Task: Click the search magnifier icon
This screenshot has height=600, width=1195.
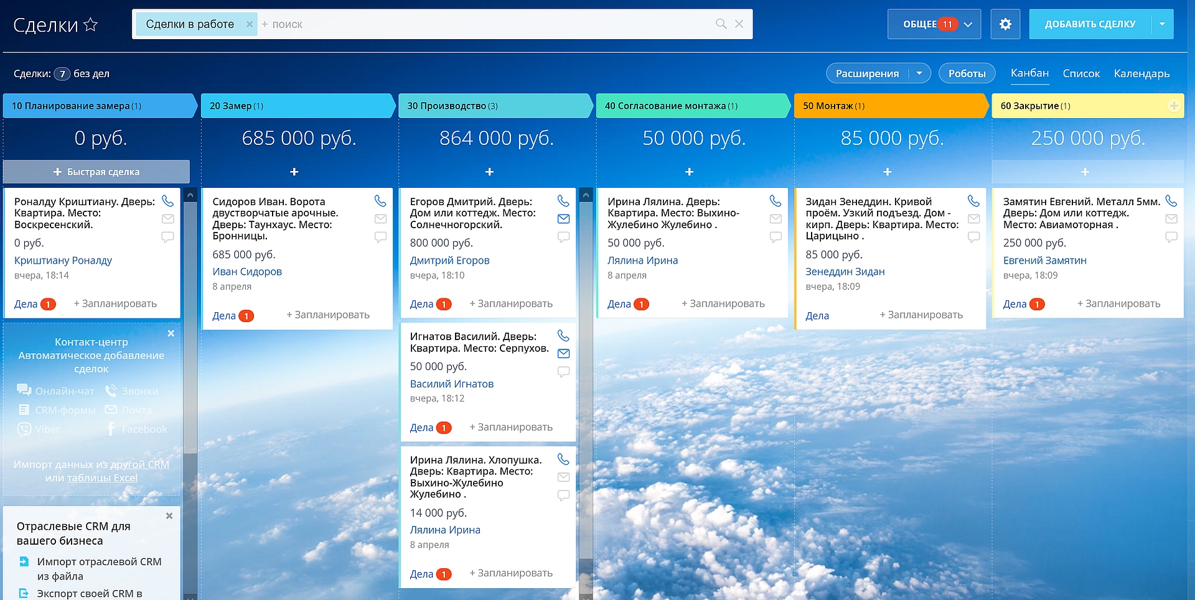Action: pos(721,24)
